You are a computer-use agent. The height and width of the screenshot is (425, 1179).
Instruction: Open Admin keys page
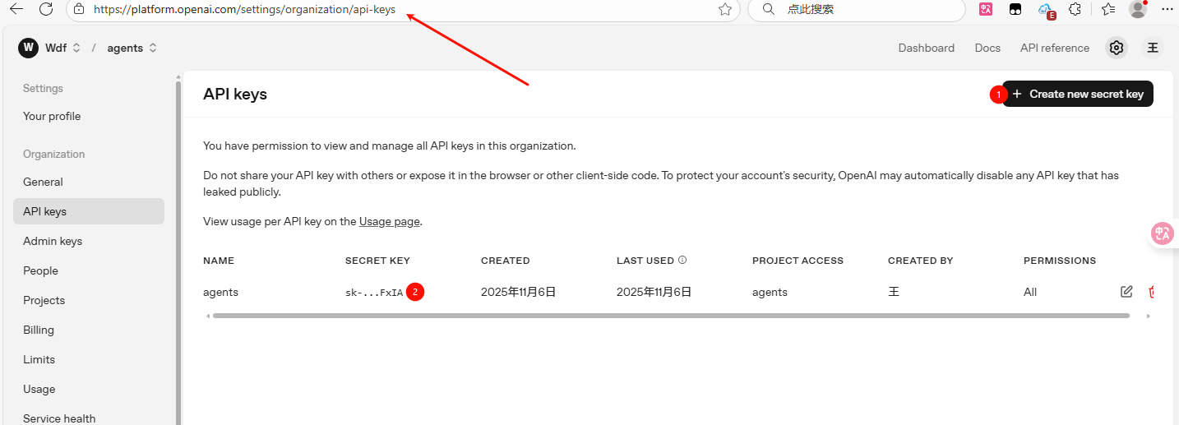click(x=53, y=241)
